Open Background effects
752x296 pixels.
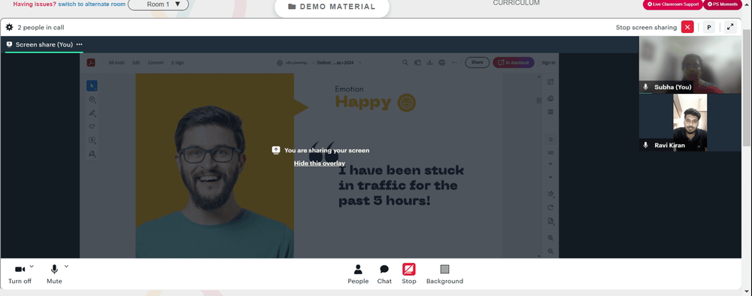pos(444,274)
